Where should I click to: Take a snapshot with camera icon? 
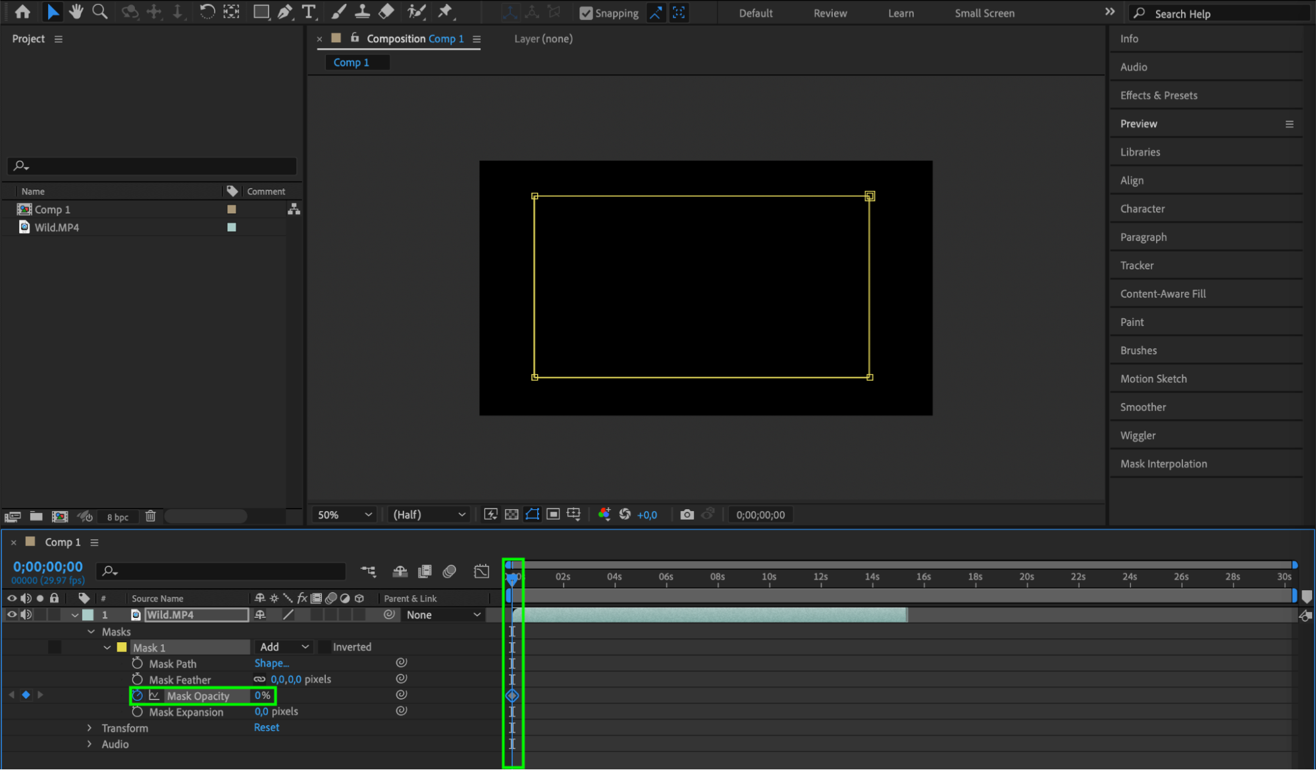click(x=687, y=514)
